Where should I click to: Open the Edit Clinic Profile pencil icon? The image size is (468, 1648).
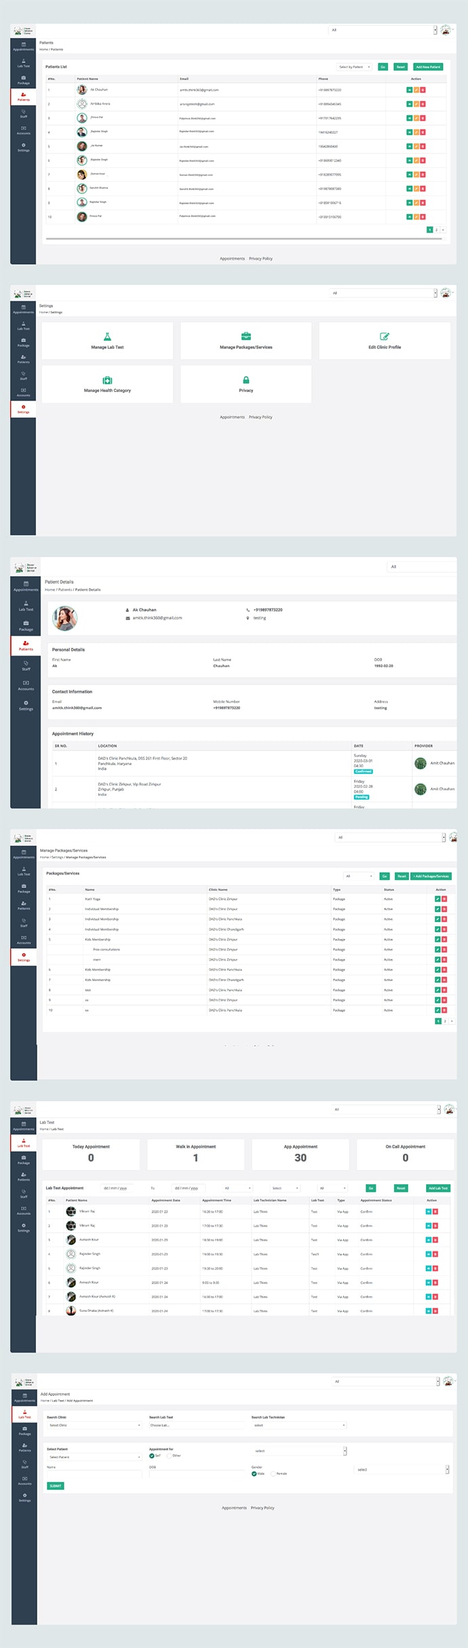385,337
